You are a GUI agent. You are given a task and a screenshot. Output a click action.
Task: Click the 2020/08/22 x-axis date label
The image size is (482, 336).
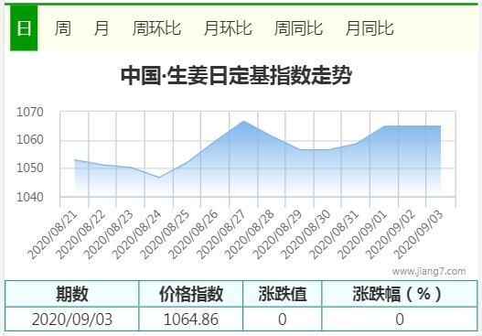(x=80, y=234)
